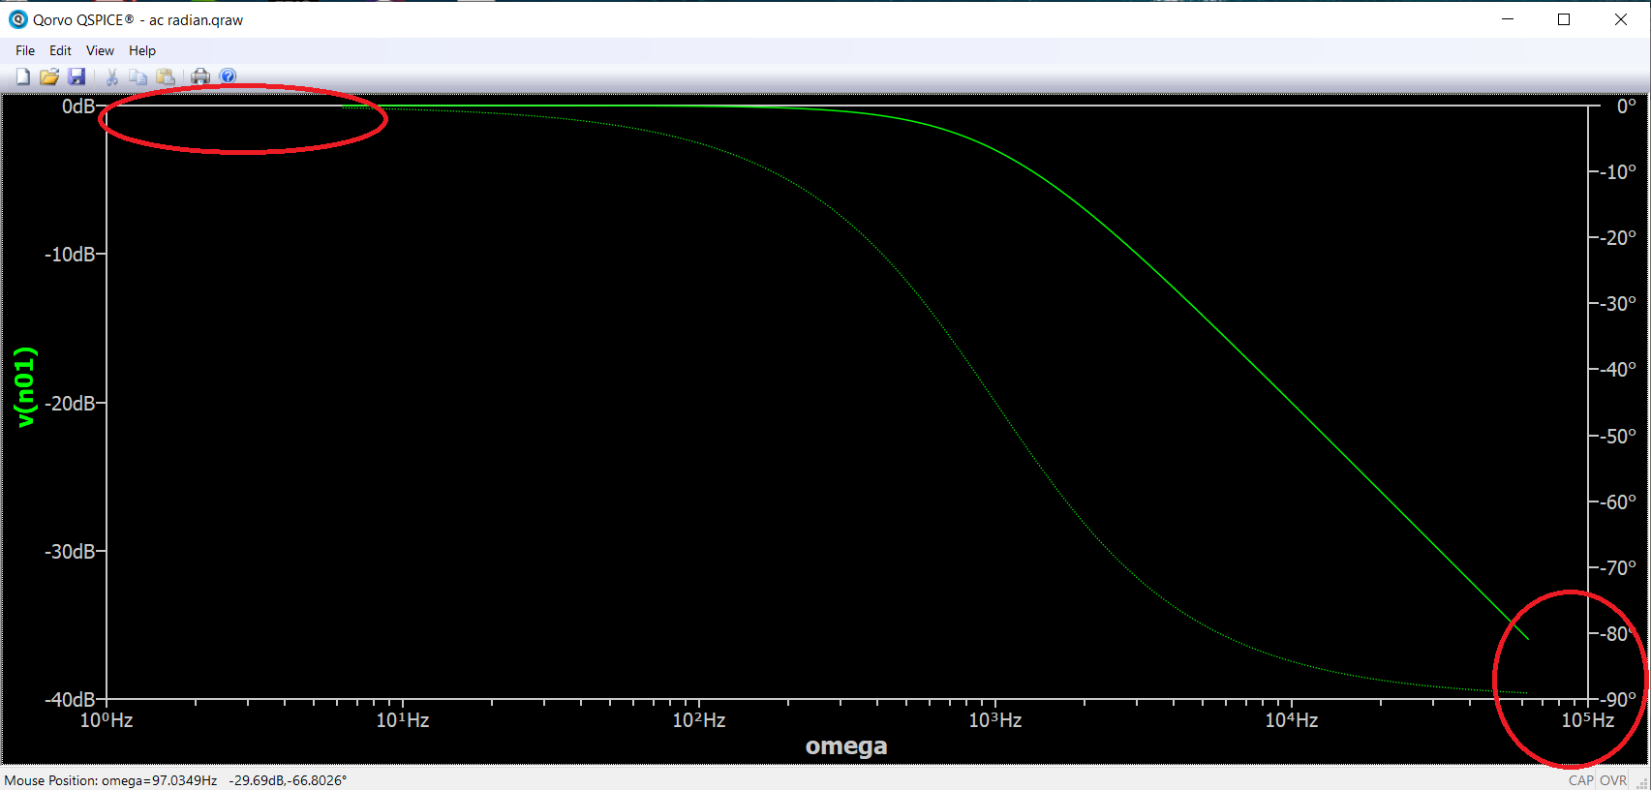The image size is (1651, 790).
Task: Click the window resize grip corner
Action: coord(1641,782)
